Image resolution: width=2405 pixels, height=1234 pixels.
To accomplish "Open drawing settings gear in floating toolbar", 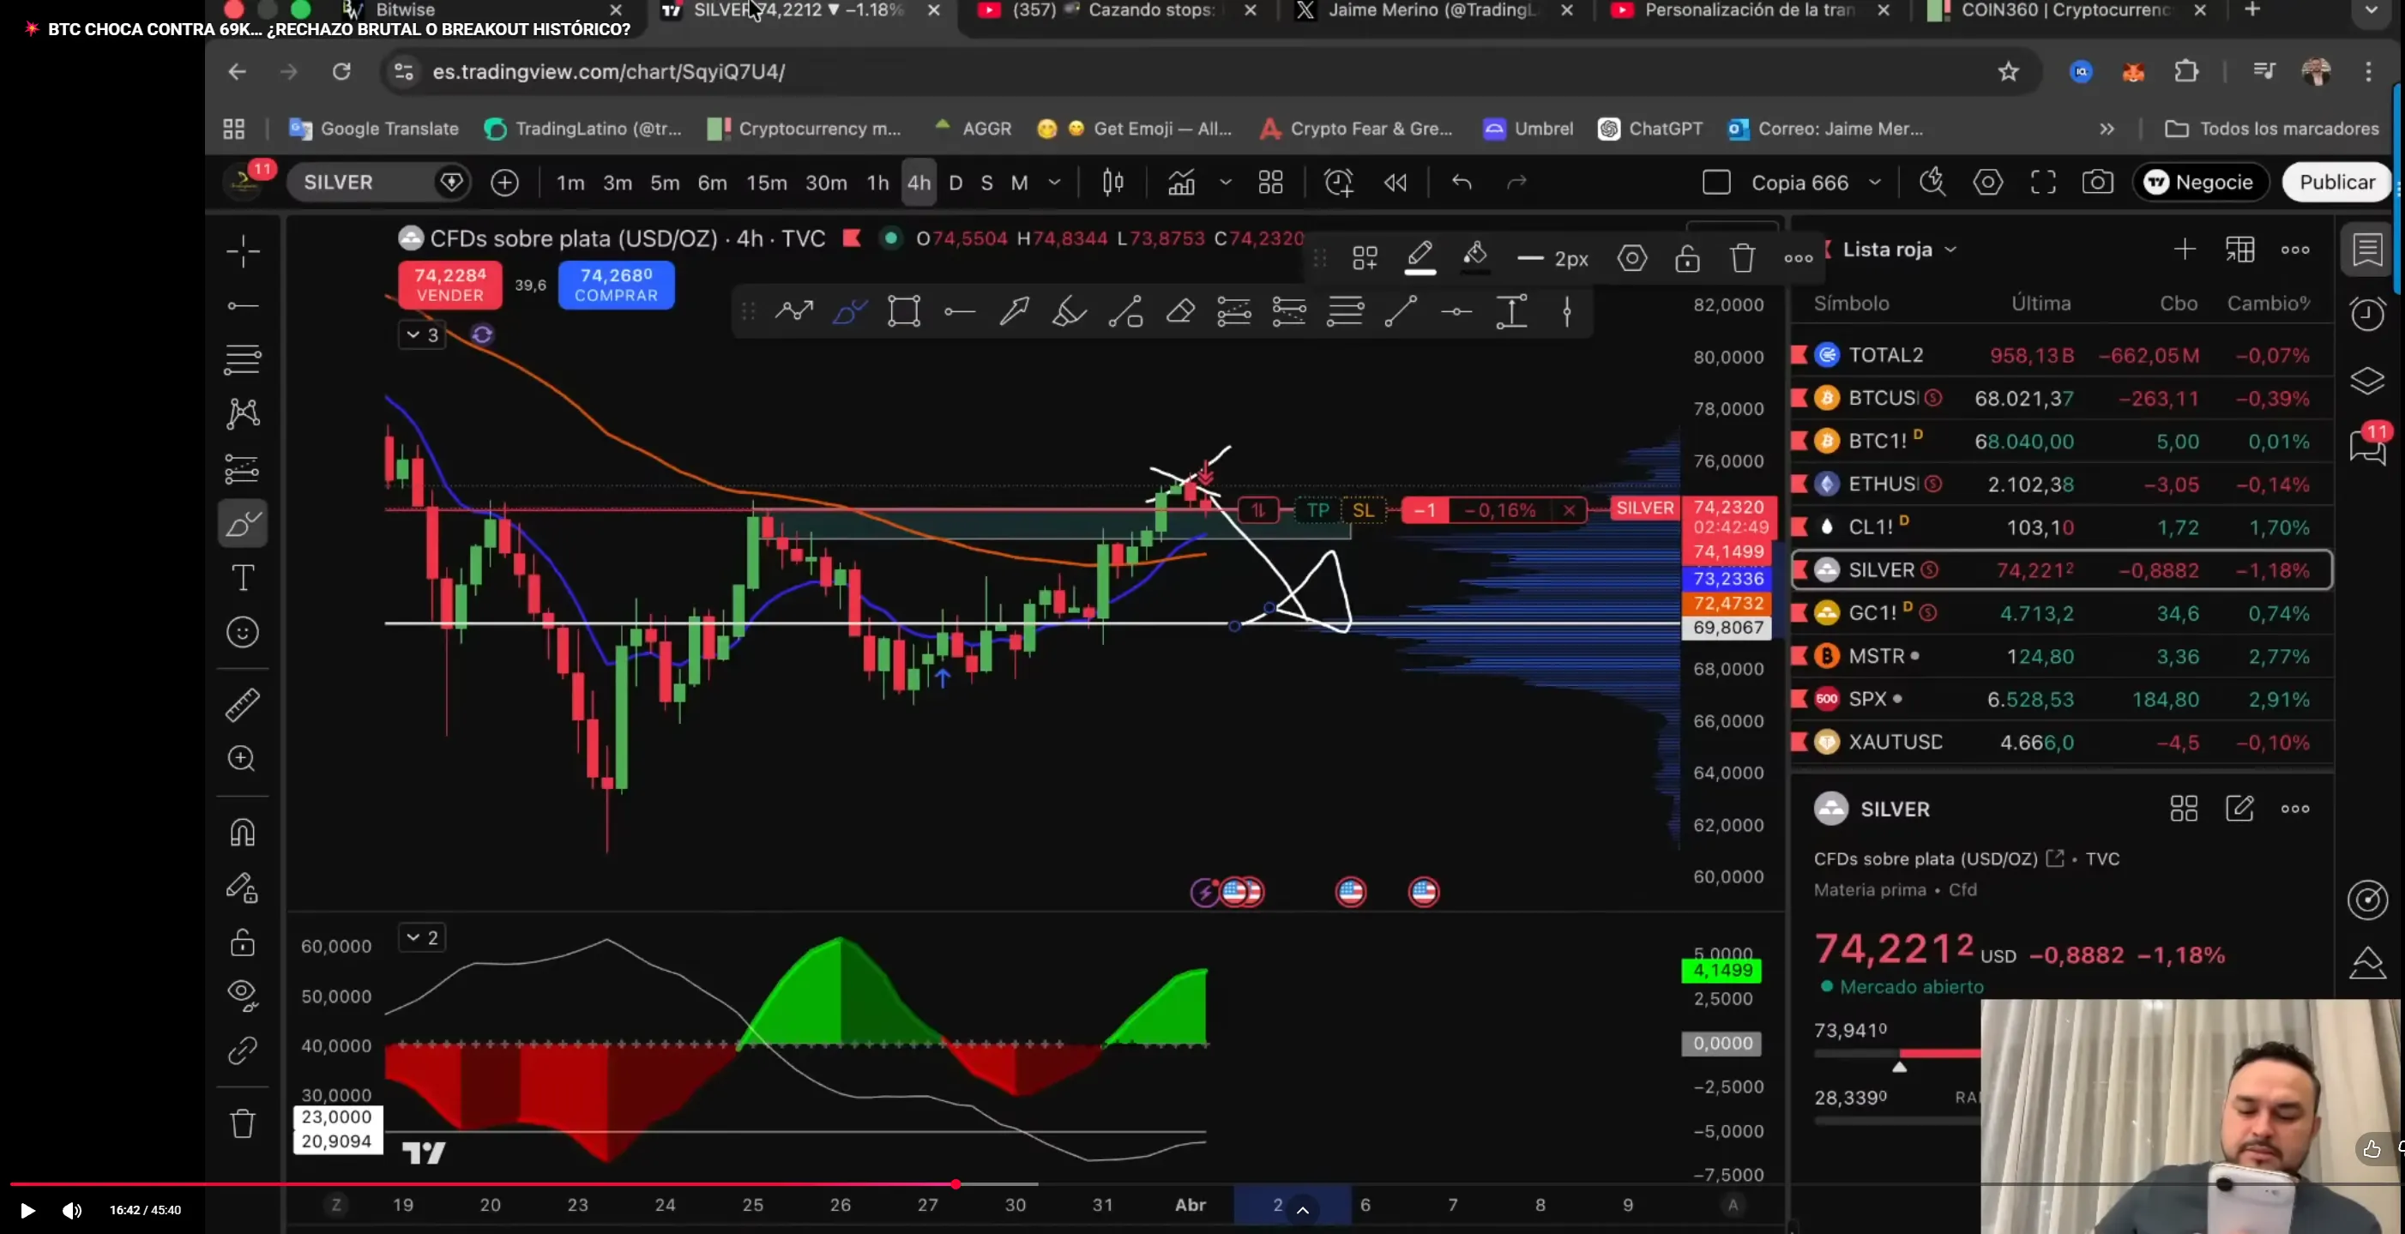I will [1632, 259].
